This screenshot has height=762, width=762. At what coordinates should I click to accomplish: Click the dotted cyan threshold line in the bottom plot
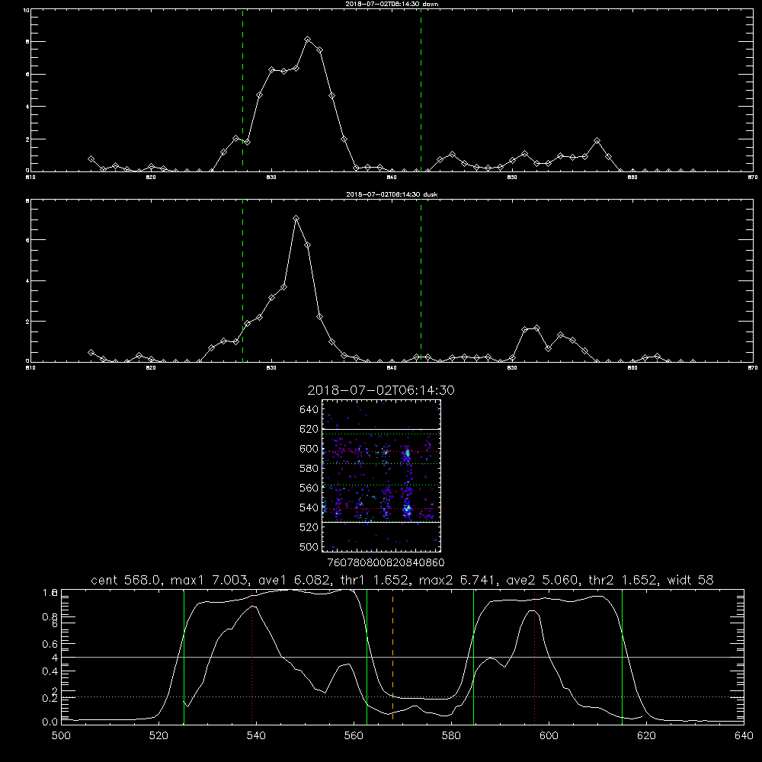(x=402, y=697)
